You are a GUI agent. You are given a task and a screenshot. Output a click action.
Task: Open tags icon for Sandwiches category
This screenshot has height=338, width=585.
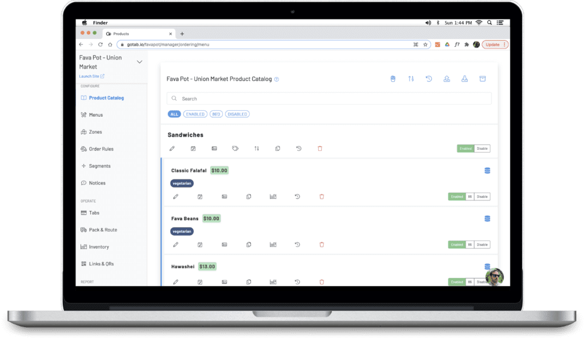(235, 149)
